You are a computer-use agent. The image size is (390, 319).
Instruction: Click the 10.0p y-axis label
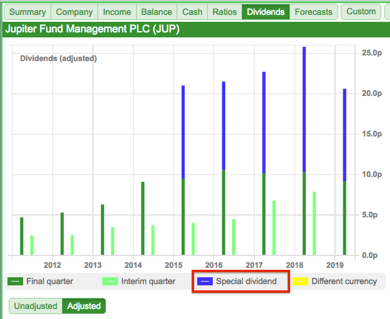[x=372, y=174]
